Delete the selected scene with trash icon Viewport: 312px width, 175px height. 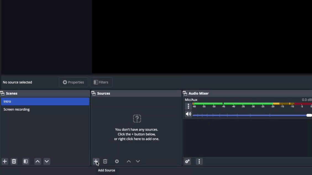click(x=14, y=161)
